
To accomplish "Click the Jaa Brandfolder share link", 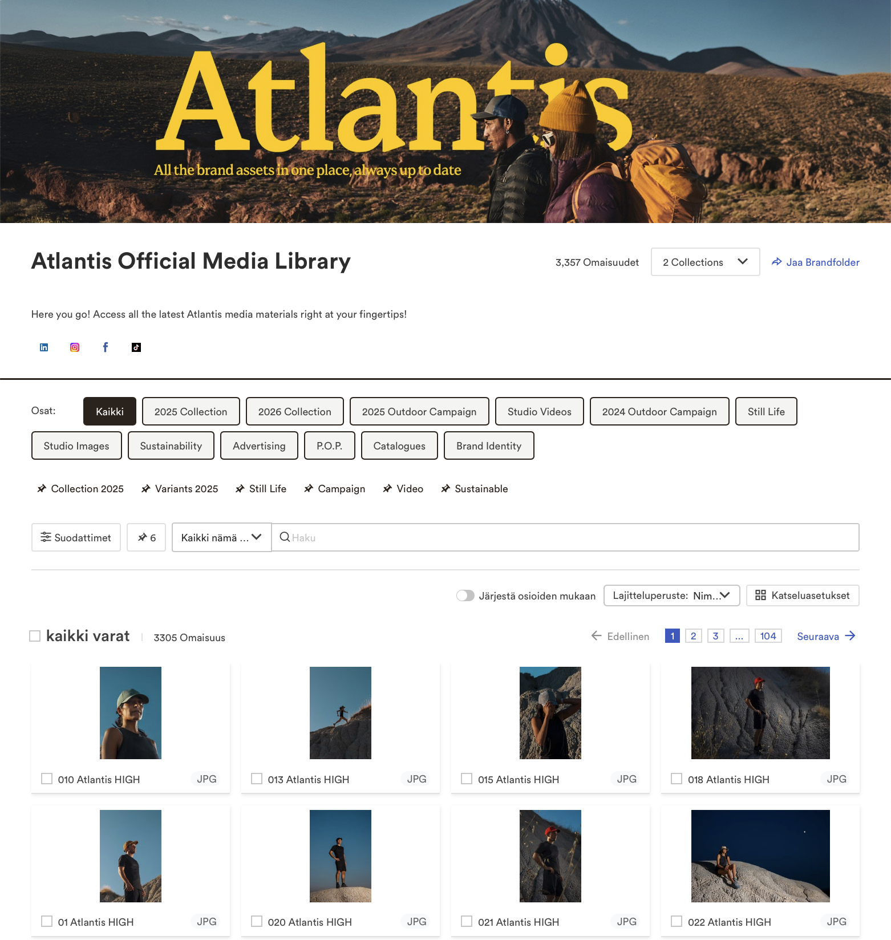I will click(x=816, y=262).
